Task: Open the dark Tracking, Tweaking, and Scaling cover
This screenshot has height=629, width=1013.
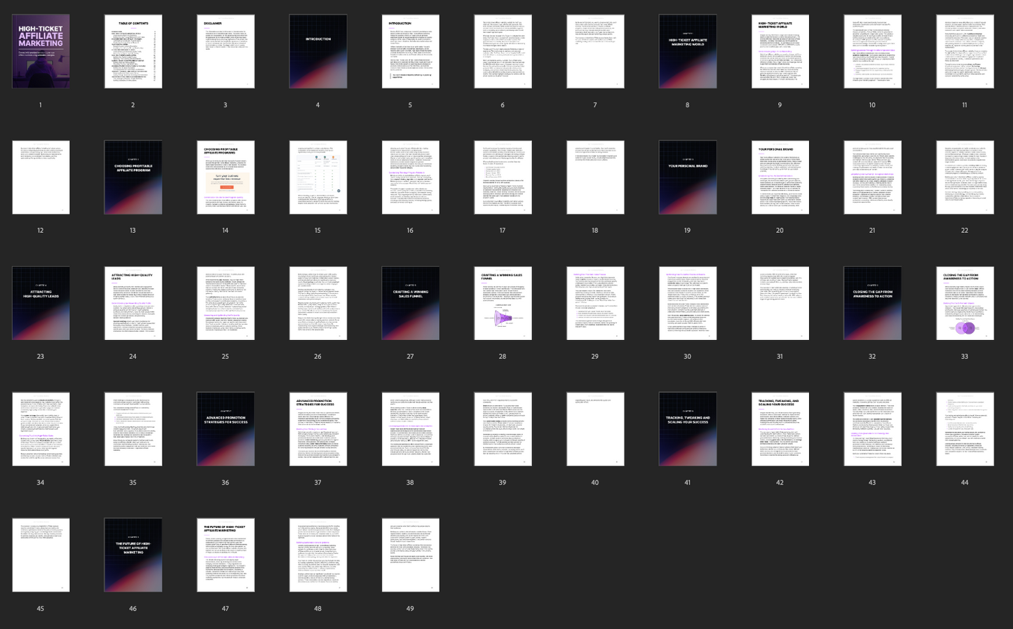Action: click(688, 429)
